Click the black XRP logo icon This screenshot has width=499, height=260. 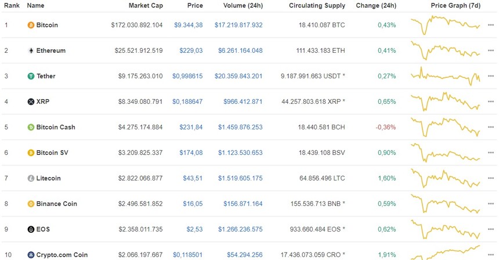(31, 102)
